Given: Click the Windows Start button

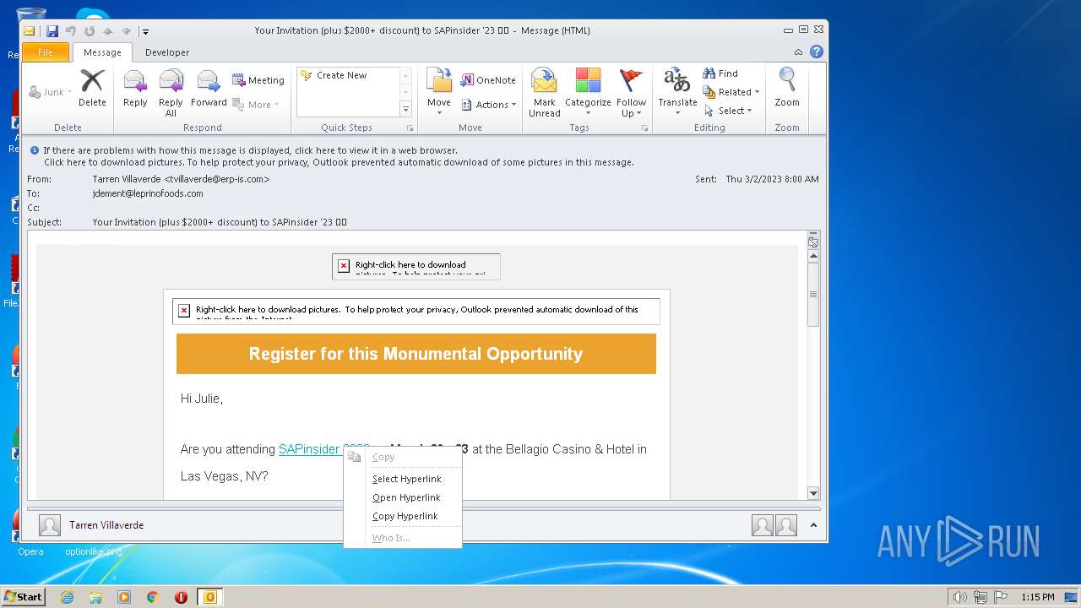Looking at the screenshot, I should click(24, 597).
